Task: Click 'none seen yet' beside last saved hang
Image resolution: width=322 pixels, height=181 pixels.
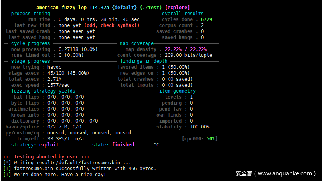Action: point(77,37)
